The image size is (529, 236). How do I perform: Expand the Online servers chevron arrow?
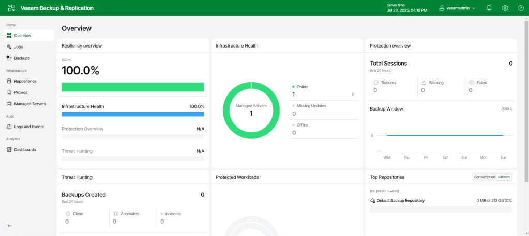(353, 95)
